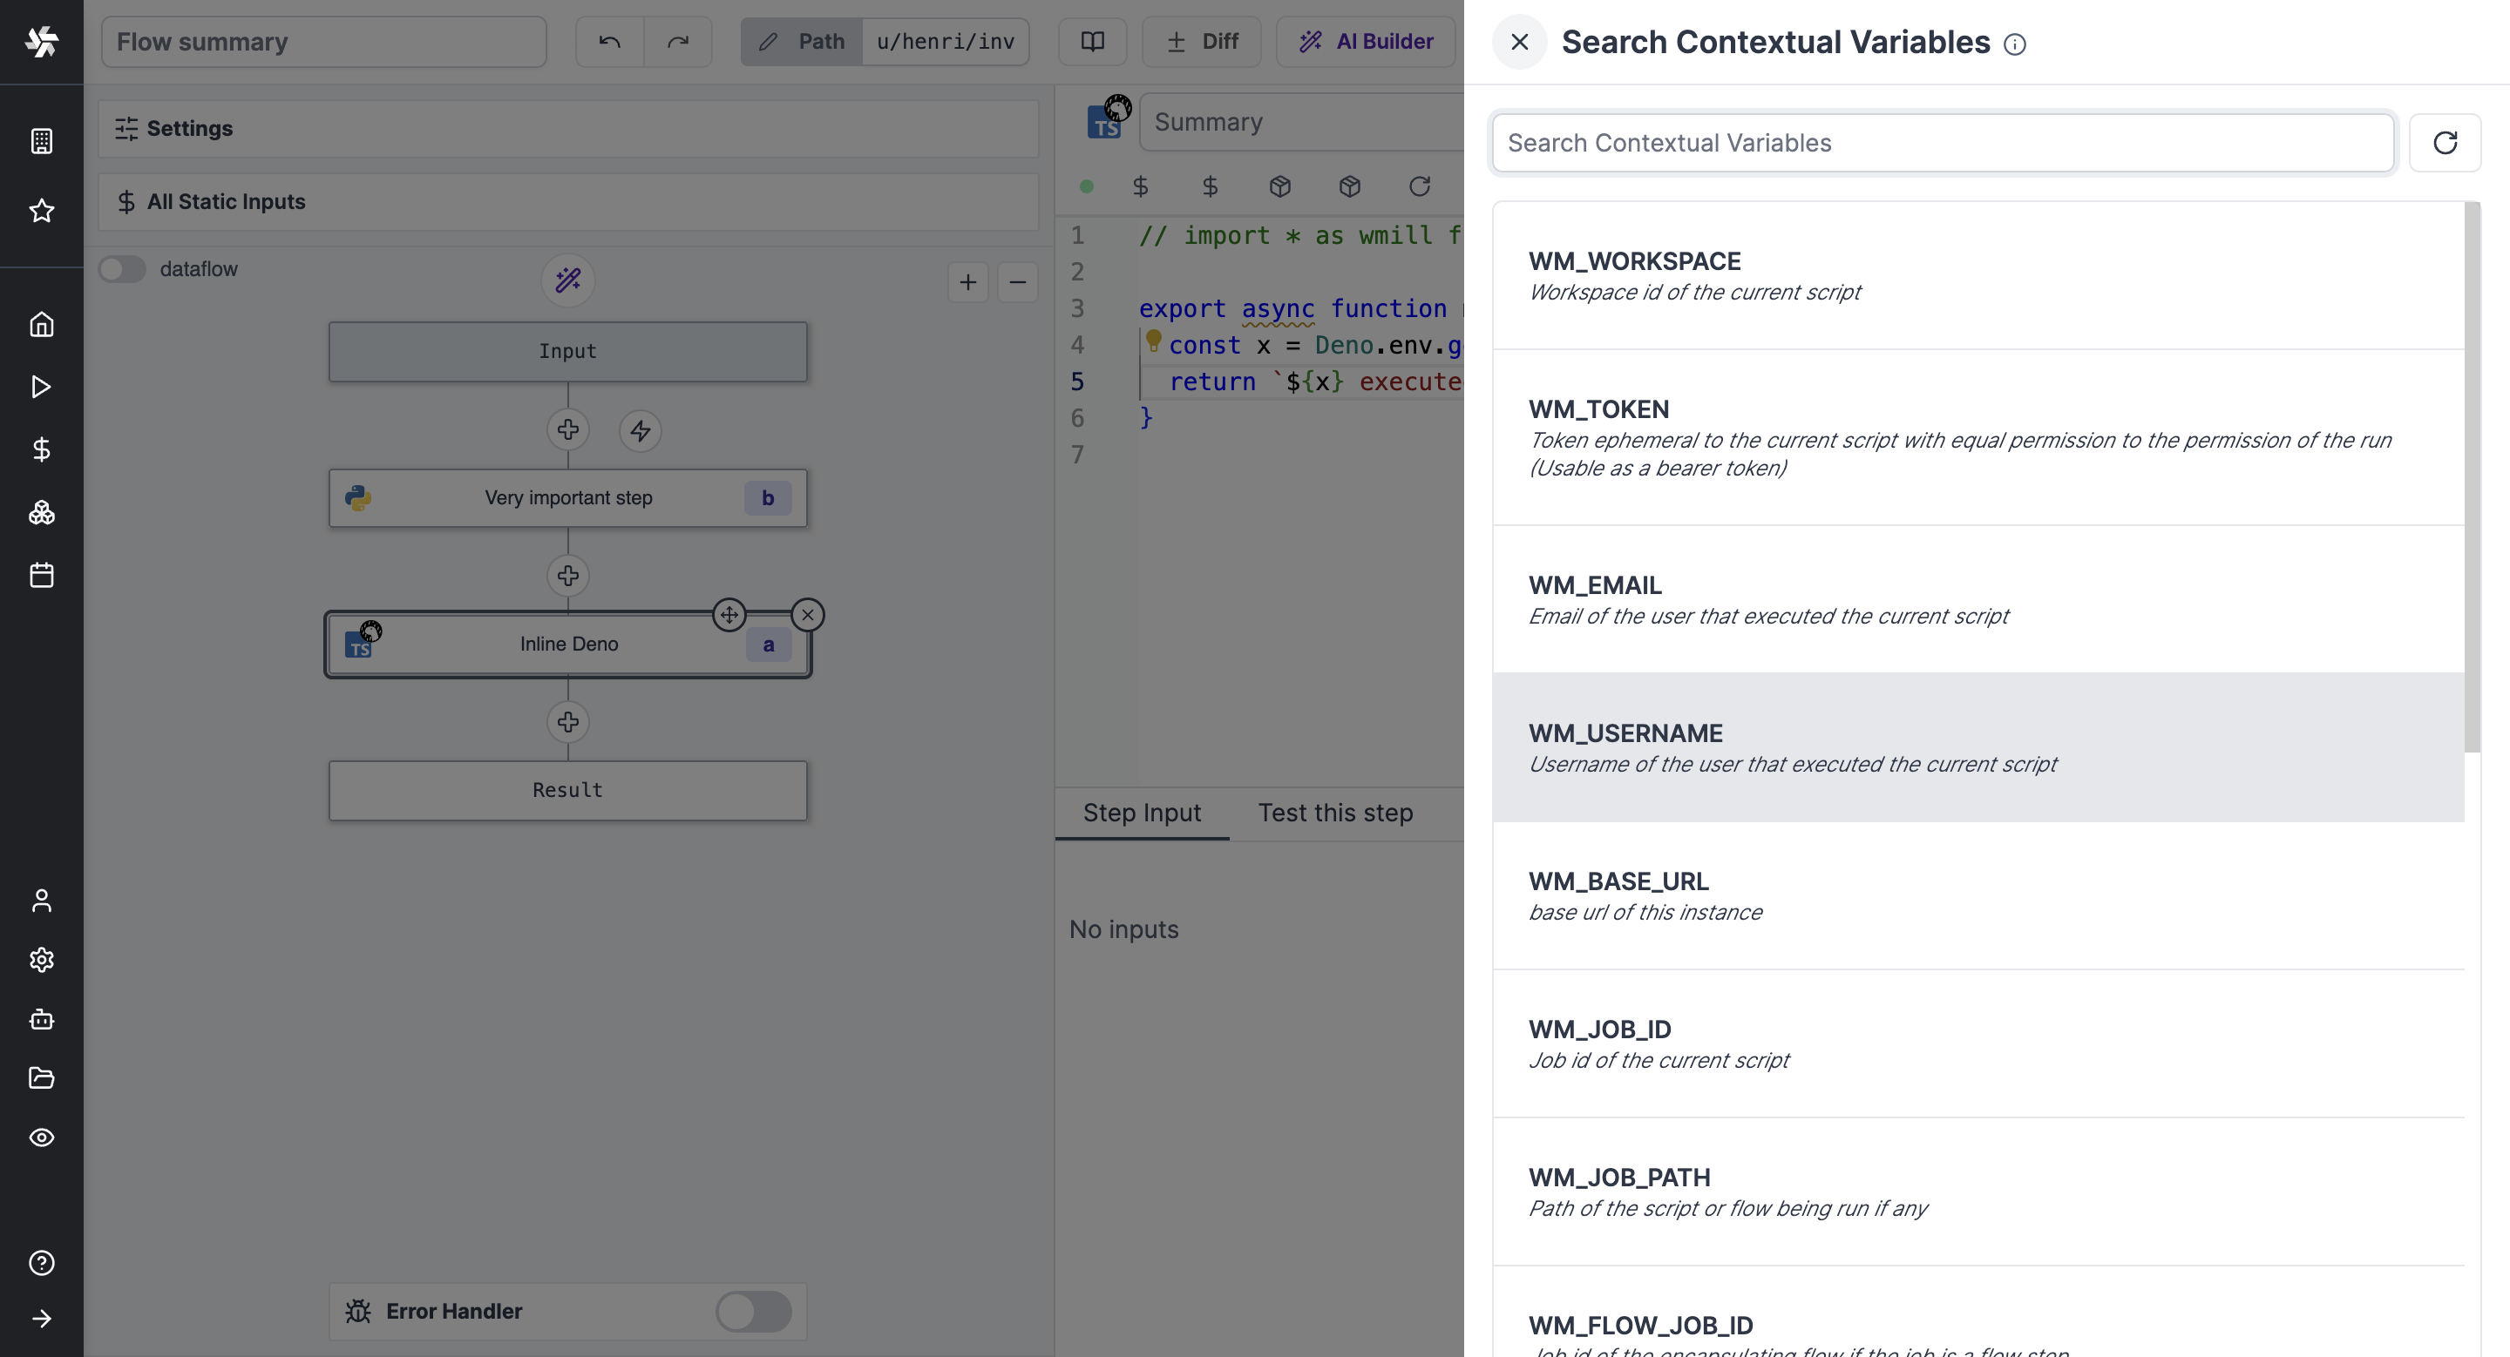Open the Audit logs eye icon
Image resolution: width=2510 pixels, height=1357 pixels.
pyautogui.click(x=41, y=1137)
